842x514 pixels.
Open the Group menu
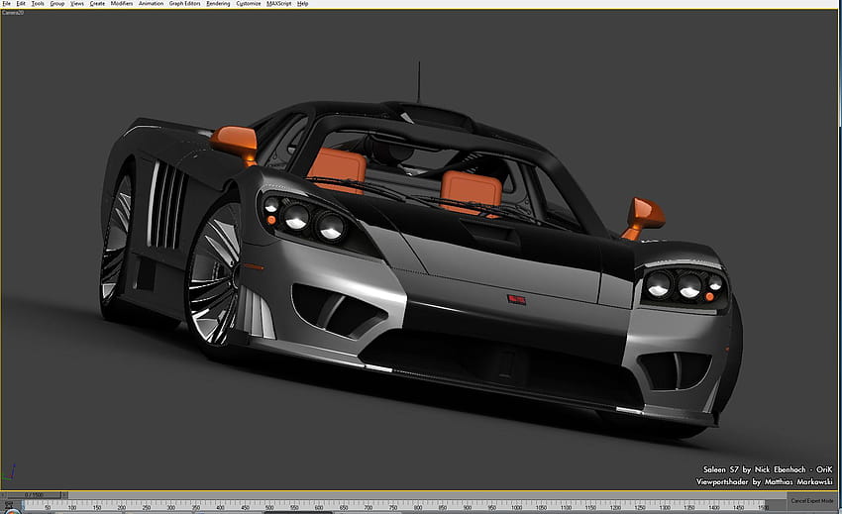coord(57,3)
